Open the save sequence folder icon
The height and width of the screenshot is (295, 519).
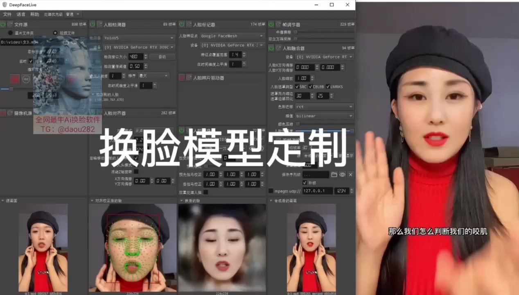pyautogui.click(x=334, y=175)
